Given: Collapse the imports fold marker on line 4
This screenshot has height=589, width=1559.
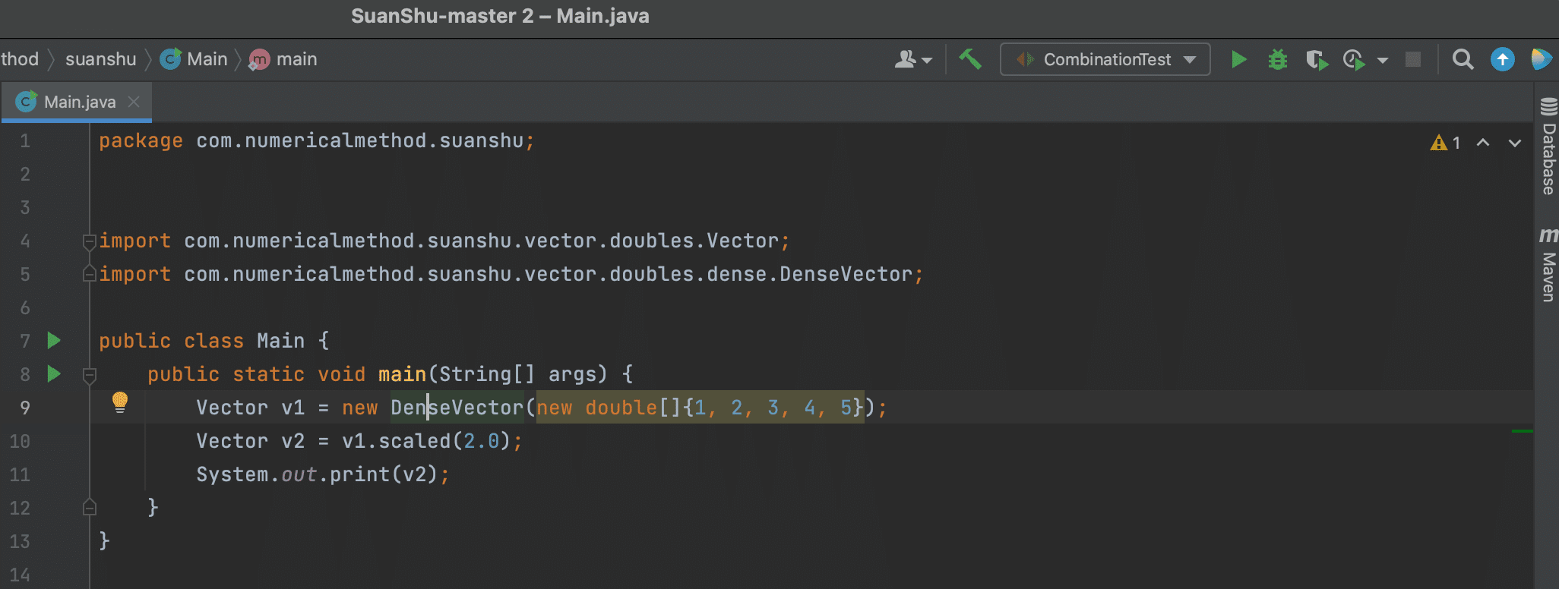Looking at the screenshot, I should click(90, 241).
